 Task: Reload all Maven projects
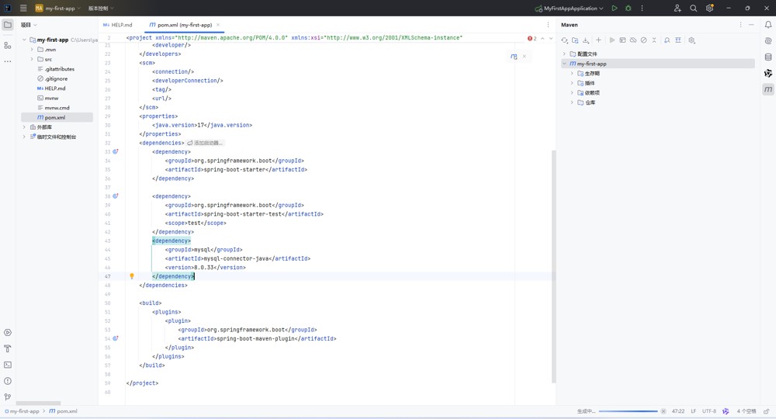564,40
